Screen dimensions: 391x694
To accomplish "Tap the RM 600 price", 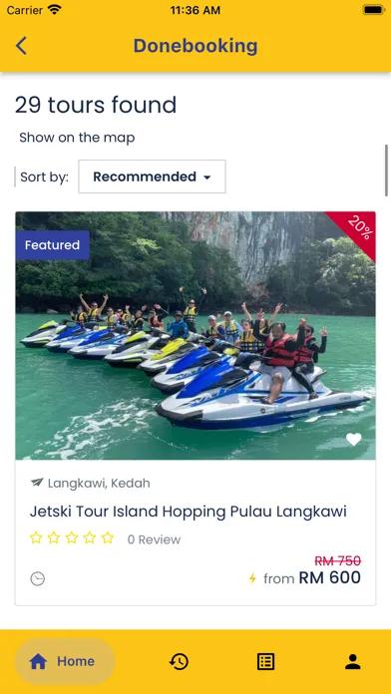I will click(x=330, y=577).
